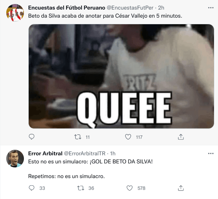Open the 2h timestamp of first tweet
Image resolution: width=218 pixels, height=199 pixels.
click(161, 8)
